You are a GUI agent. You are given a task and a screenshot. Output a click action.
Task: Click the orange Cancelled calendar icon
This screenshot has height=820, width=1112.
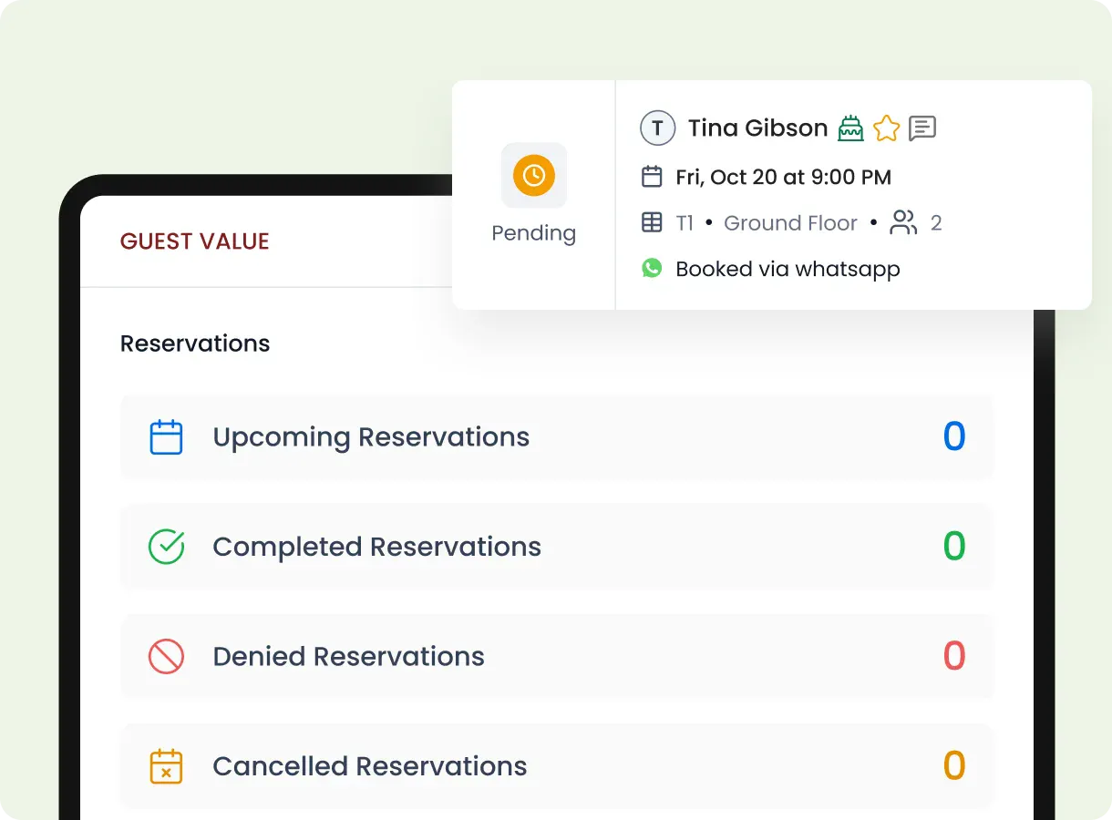pos(166,766)
